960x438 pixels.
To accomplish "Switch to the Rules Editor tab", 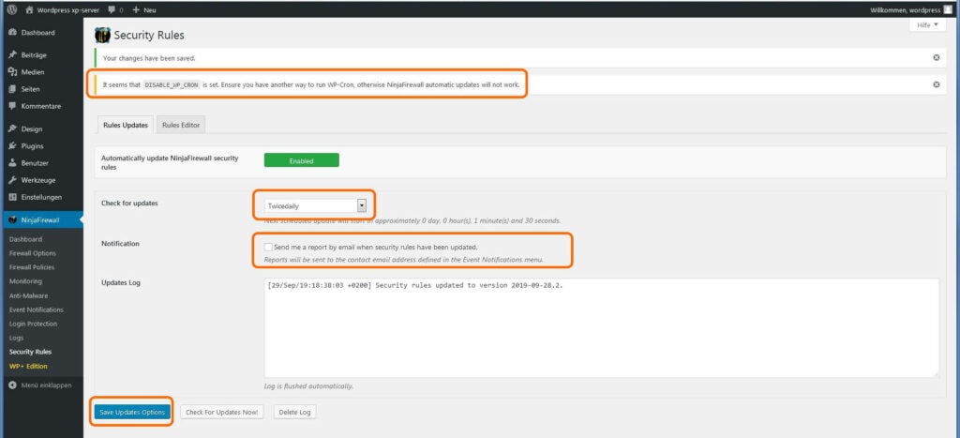I will pyautogui.click(x=181, y=125).
